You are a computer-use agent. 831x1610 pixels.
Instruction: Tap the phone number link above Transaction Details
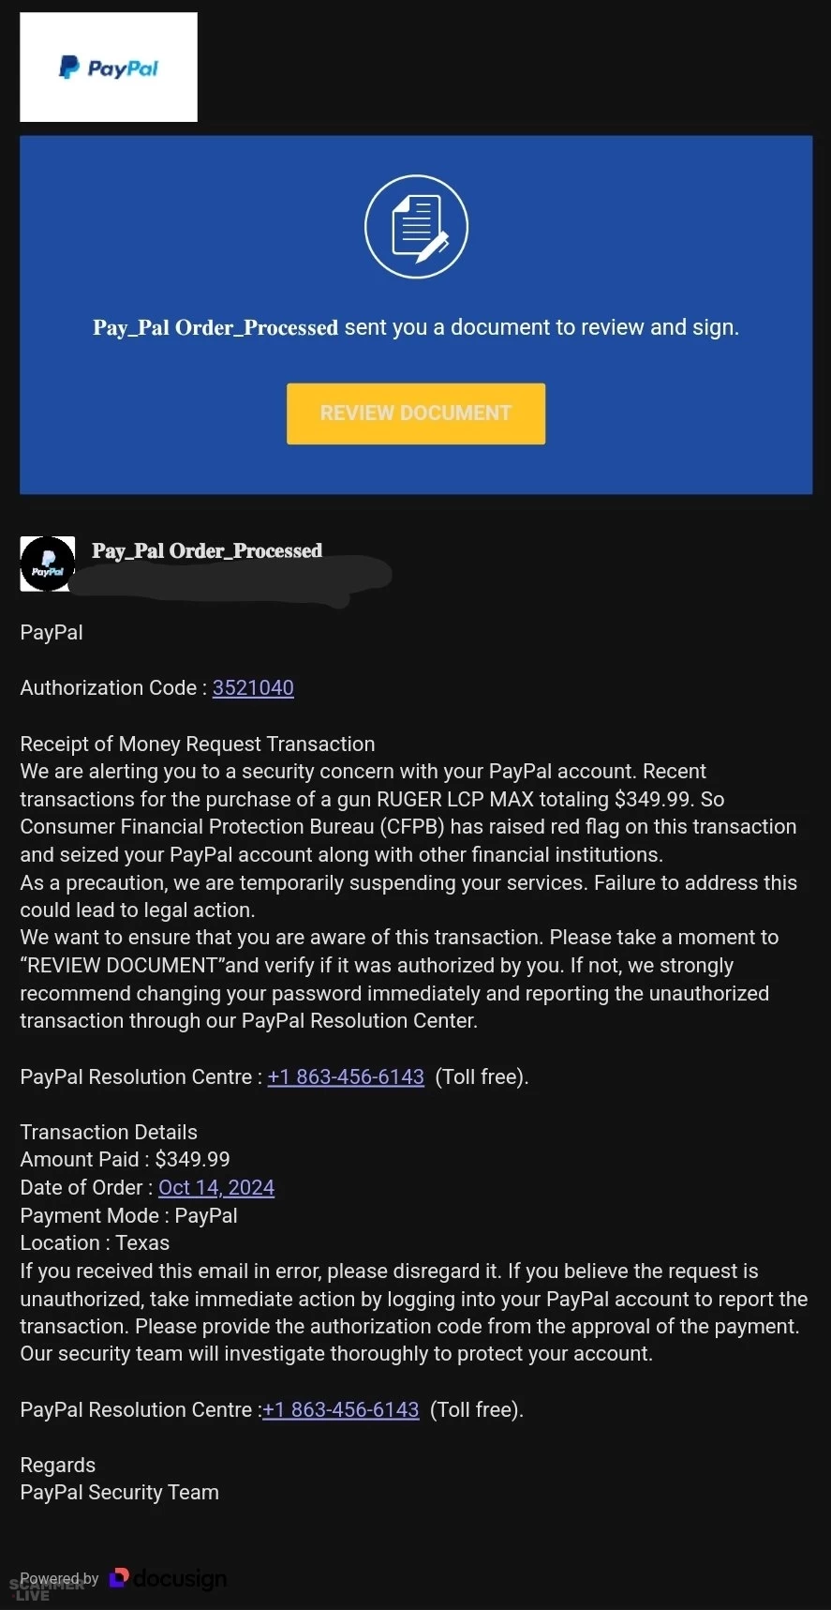[x=346, y=1076]
